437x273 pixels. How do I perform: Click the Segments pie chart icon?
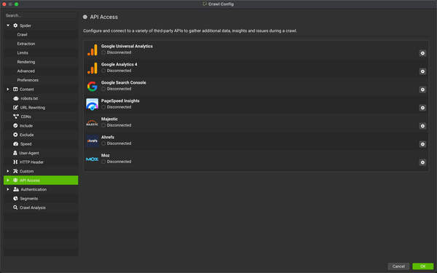pyautogui.click(x=15, y=198)
